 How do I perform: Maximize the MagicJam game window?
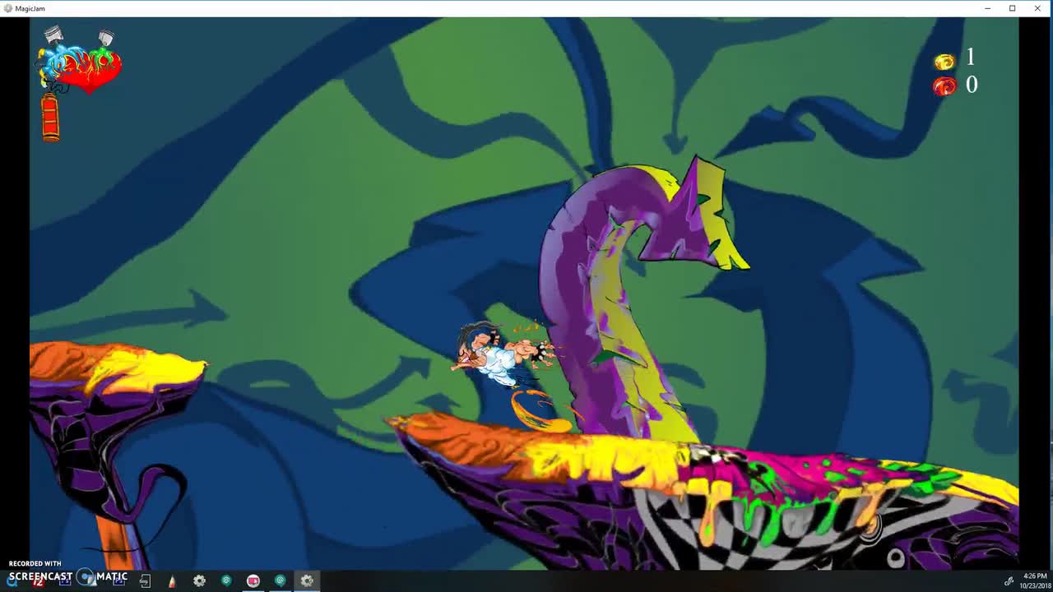coord(1013,8)
